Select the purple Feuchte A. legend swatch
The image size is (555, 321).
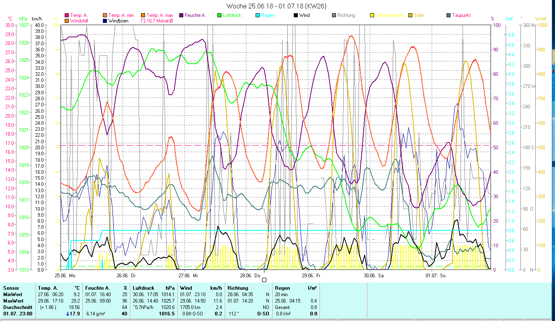181,15
